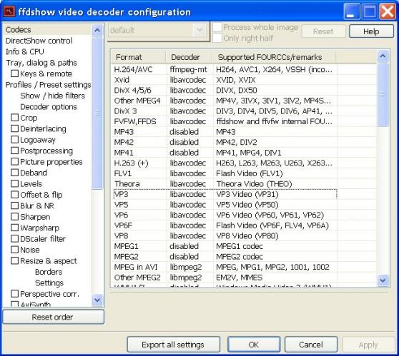Click the Reset order button

53,317
